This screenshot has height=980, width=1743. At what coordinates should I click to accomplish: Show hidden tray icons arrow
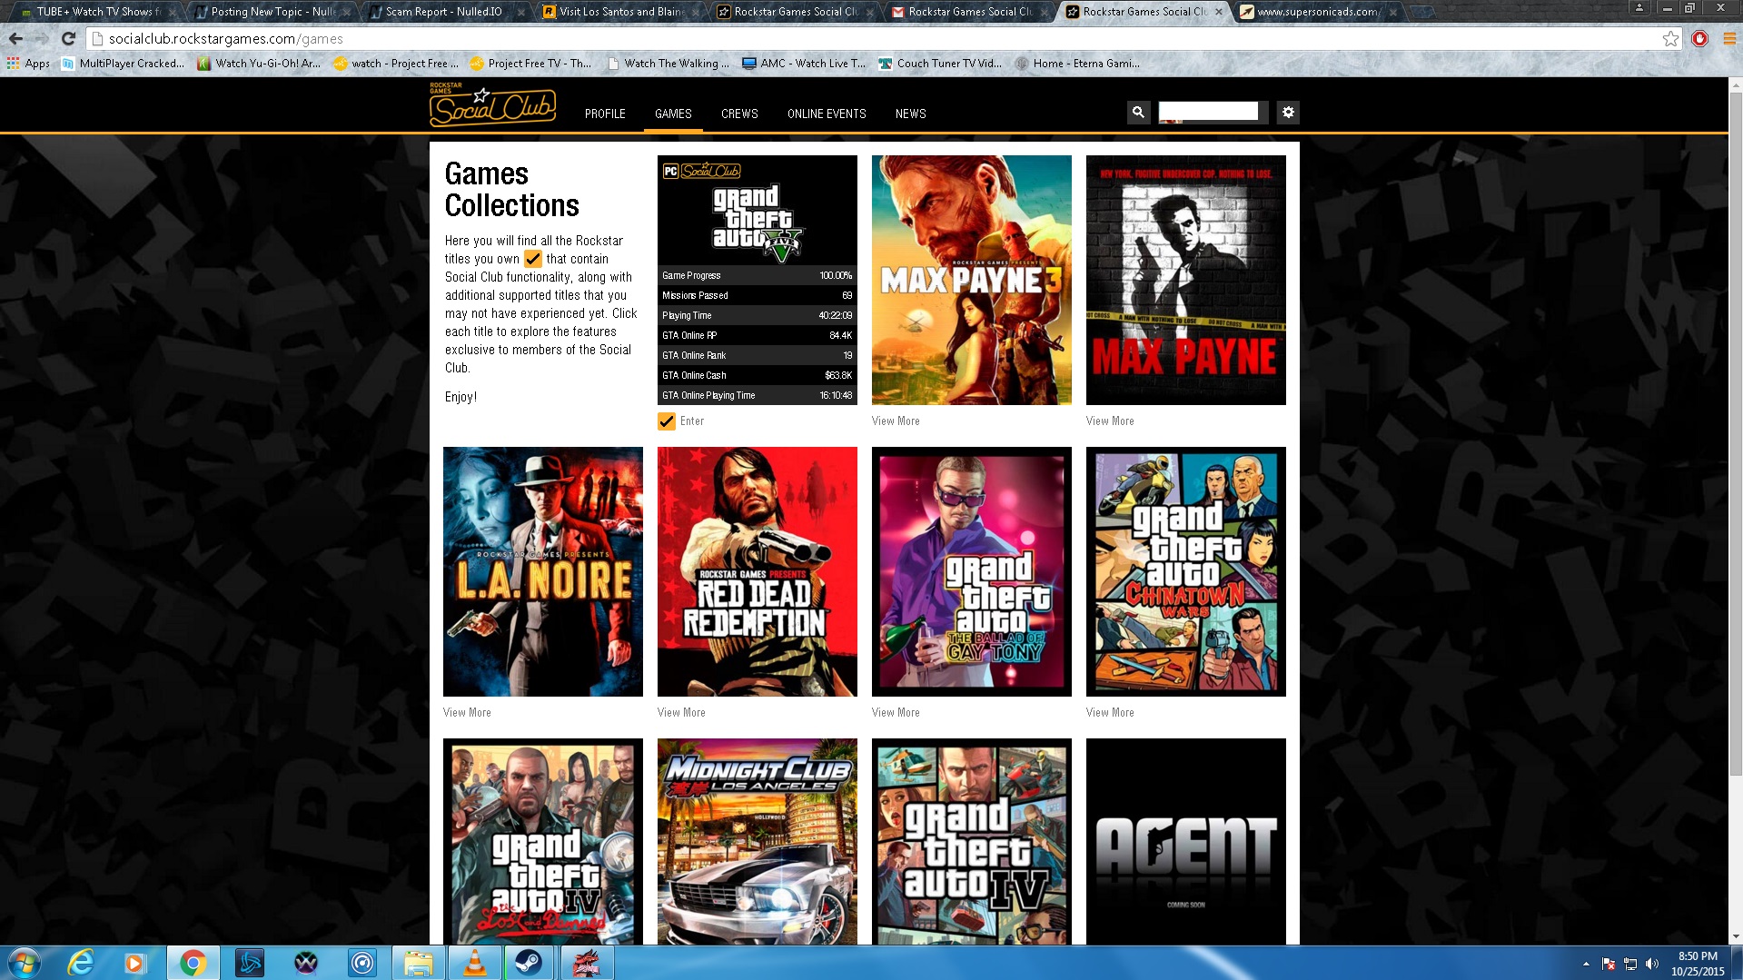[1586, 964]
